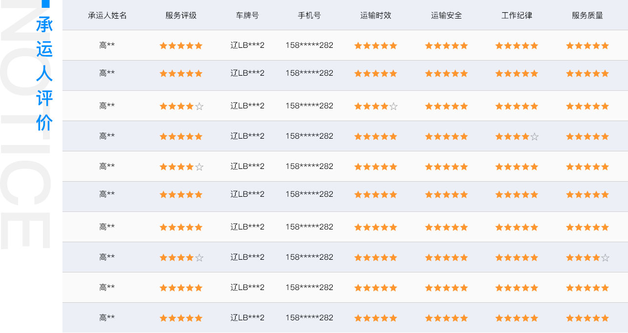Select the 运输时效 column header

tap(376, 15)
